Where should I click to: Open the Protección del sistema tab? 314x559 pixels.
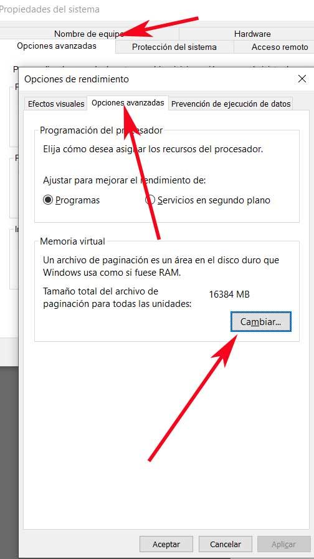174,47
